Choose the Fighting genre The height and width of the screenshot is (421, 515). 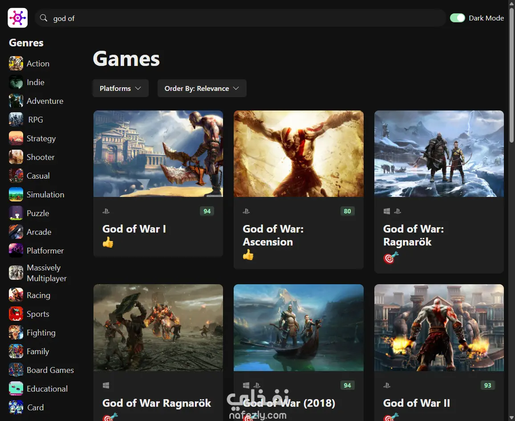[x=41, y=333]
